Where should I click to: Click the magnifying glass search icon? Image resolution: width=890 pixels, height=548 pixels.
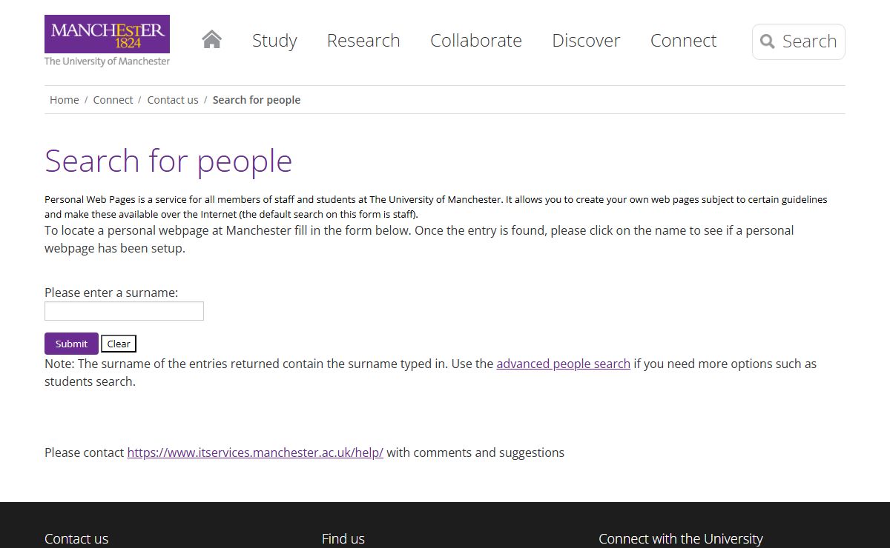pyautogui.click(x=768, y=41)
